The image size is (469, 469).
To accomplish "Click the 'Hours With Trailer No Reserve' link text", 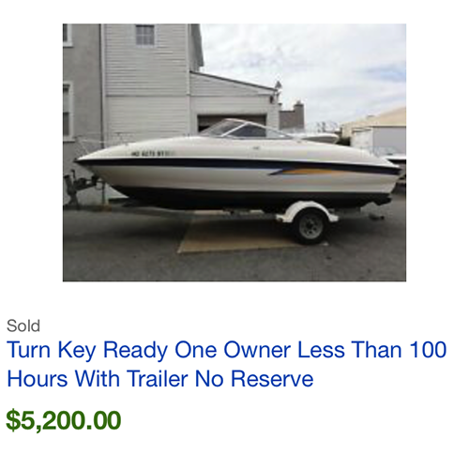I will click(x=160, y=379).
